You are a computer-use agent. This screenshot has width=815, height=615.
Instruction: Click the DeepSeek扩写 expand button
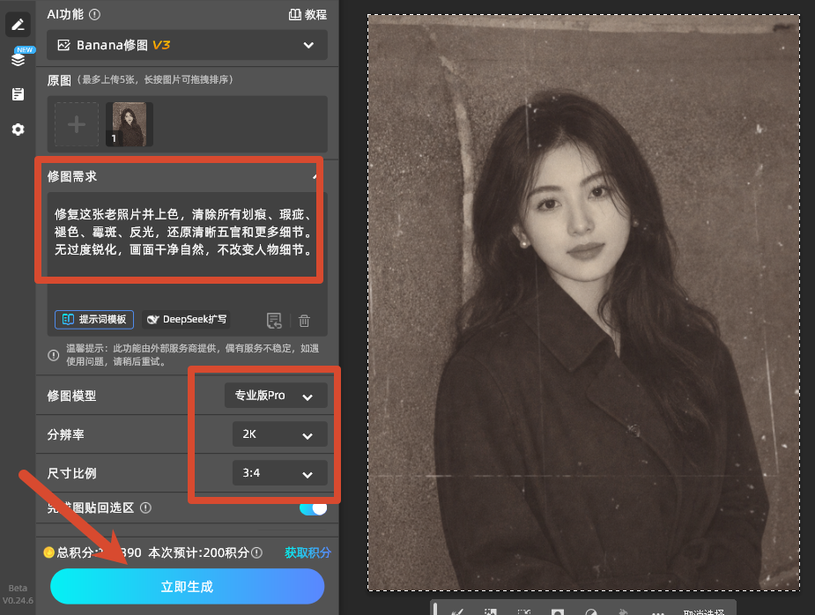click(x=186, y=319)
